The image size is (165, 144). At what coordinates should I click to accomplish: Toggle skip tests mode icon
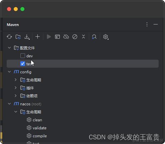[75, 37]
